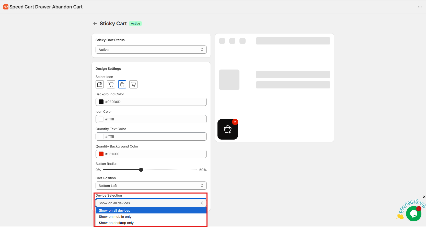
Task: Click the Device Selection dropdown field
Action: tap(151, 203)
